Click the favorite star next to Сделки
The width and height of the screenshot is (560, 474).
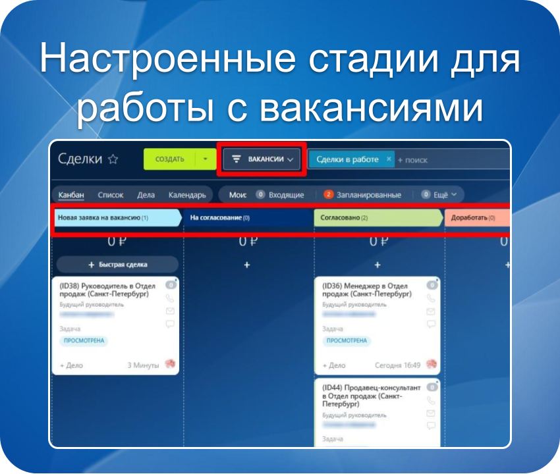coord(113,159)
